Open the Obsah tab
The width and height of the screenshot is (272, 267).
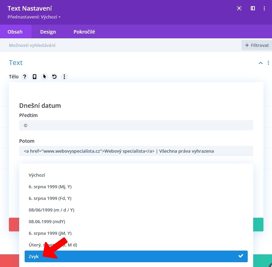coord(15,32)
